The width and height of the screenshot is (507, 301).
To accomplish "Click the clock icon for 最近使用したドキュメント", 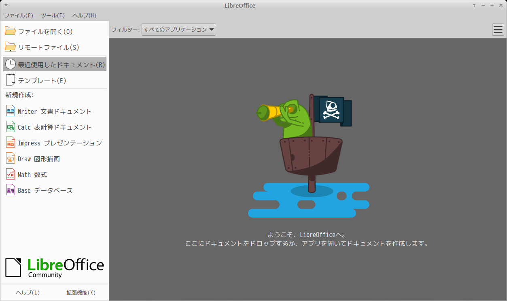I will click(10, 64).
